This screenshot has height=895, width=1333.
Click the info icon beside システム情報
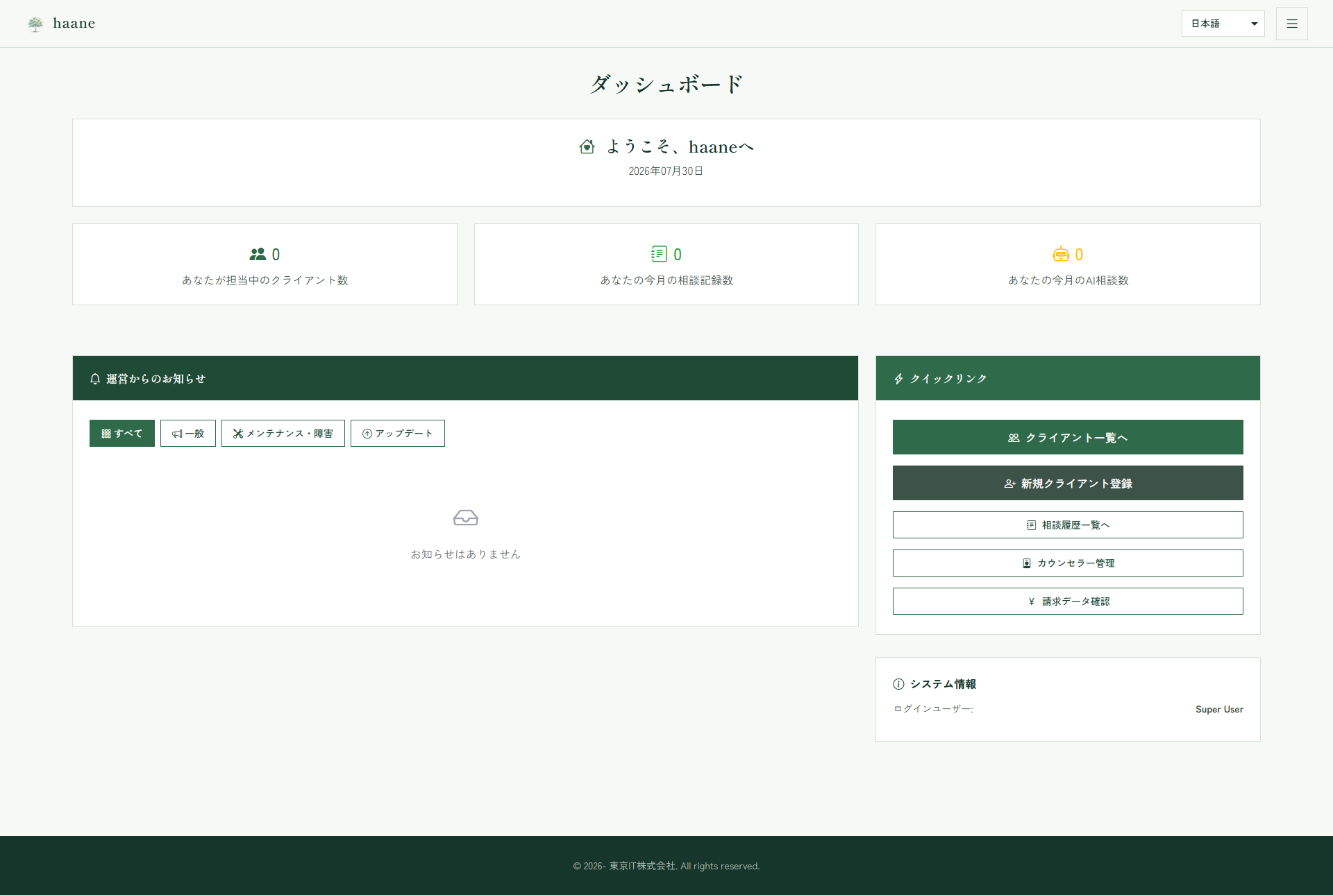point(898,684)
